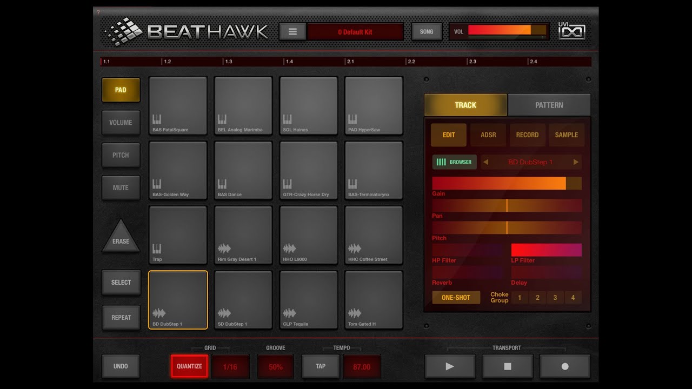Trigger the CLP Tequila pad
Viewport: 692px width, 389px height.
pyautogui.click(x=309, y=300)
